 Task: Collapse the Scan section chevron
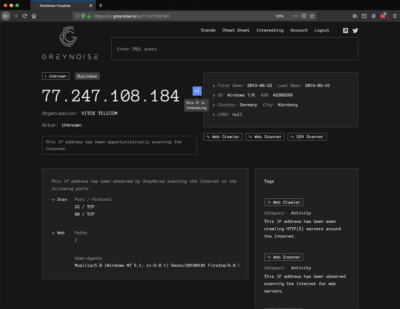coord(53,200)
